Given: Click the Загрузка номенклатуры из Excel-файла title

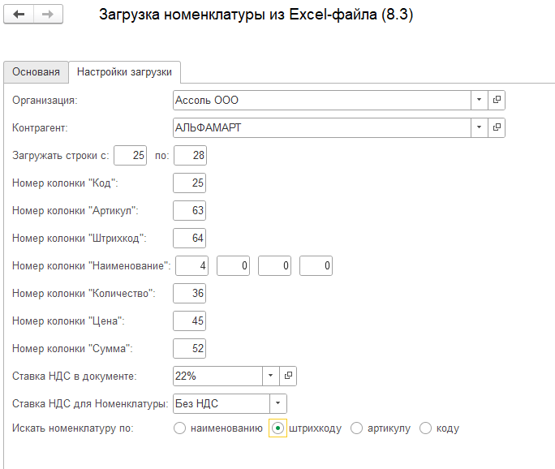Looking at the screenshot, I should [x=256, y=15].
